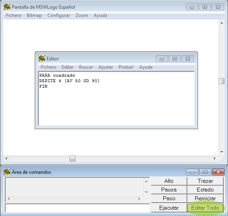Maximize the Área de comandos window
The image size is (228, 216).
(205, 172)
